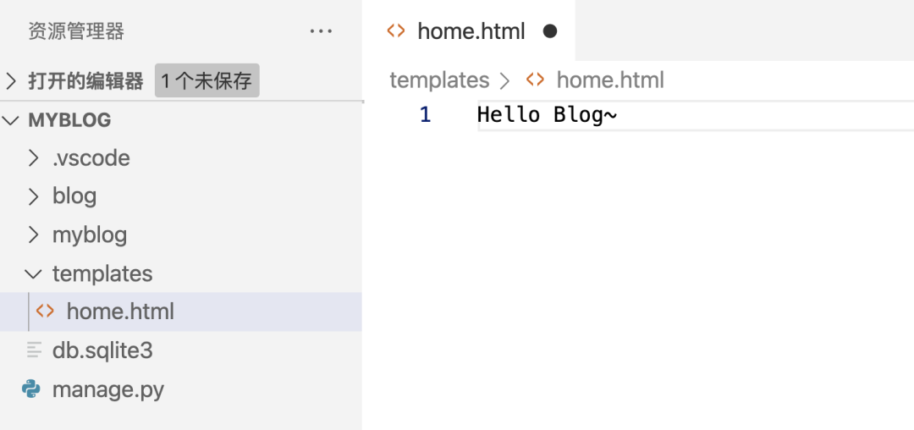914x430 pixels.
Task: Expand the 打开的编辑器 section
Action: (11, 81)
